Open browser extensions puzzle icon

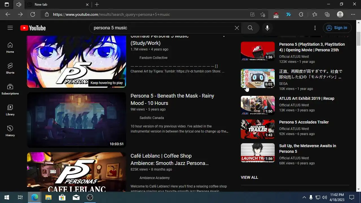click(x=301, y=14)
